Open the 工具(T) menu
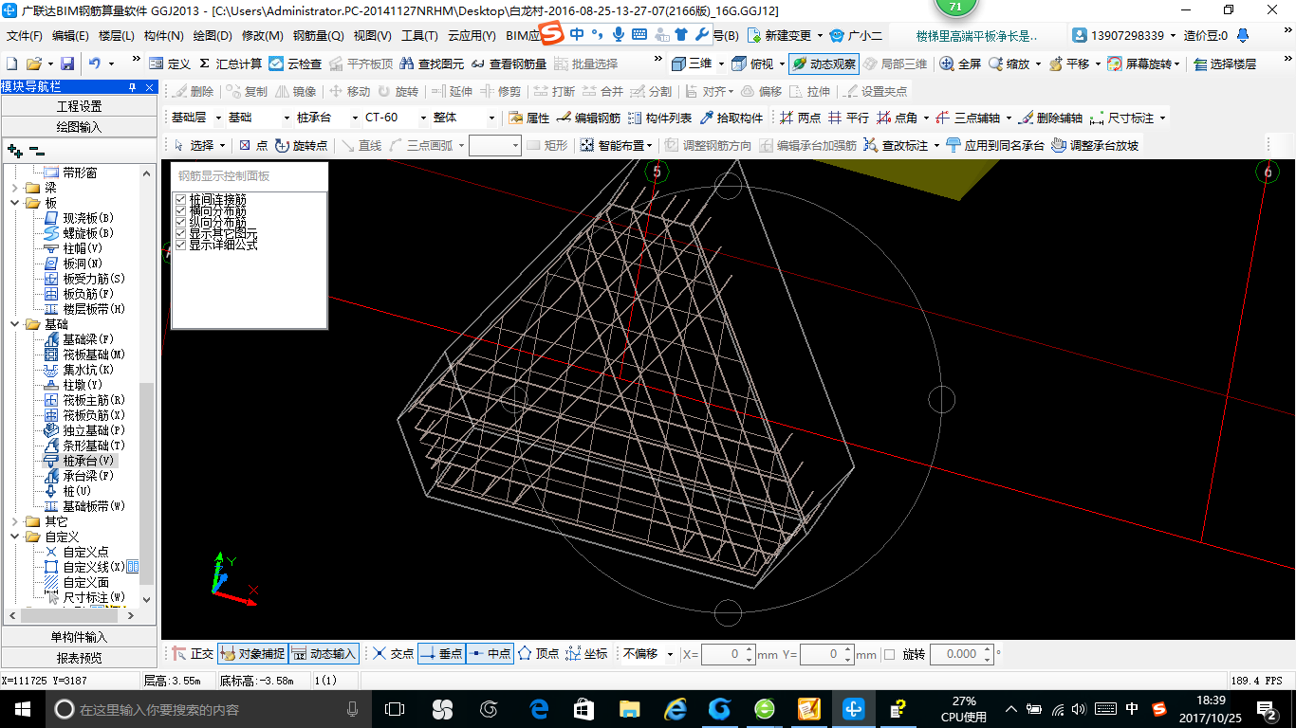1296x728 pixels. pyautogui.click(x=419, y=36)
